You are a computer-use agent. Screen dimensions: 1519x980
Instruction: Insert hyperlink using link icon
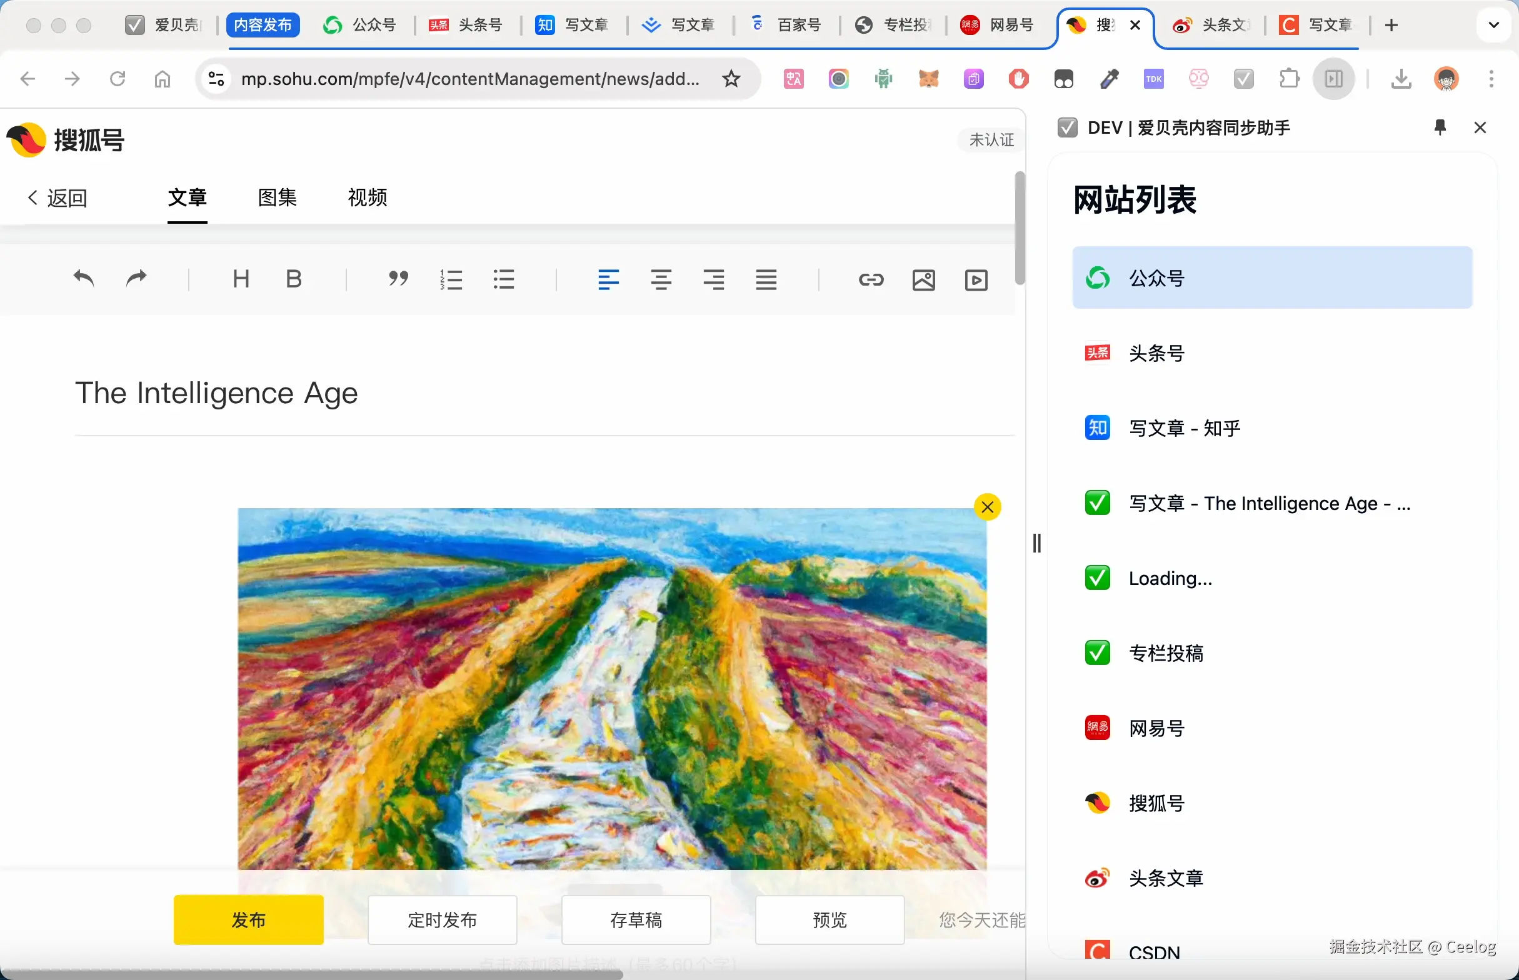pyautogui.click(x=871, y=279)
